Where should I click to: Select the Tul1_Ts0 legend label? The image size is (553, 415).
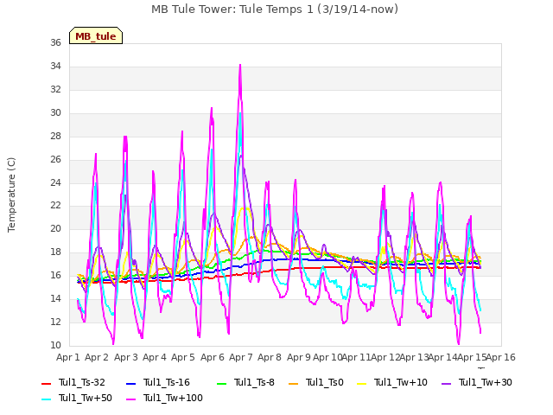pos(325,382)
